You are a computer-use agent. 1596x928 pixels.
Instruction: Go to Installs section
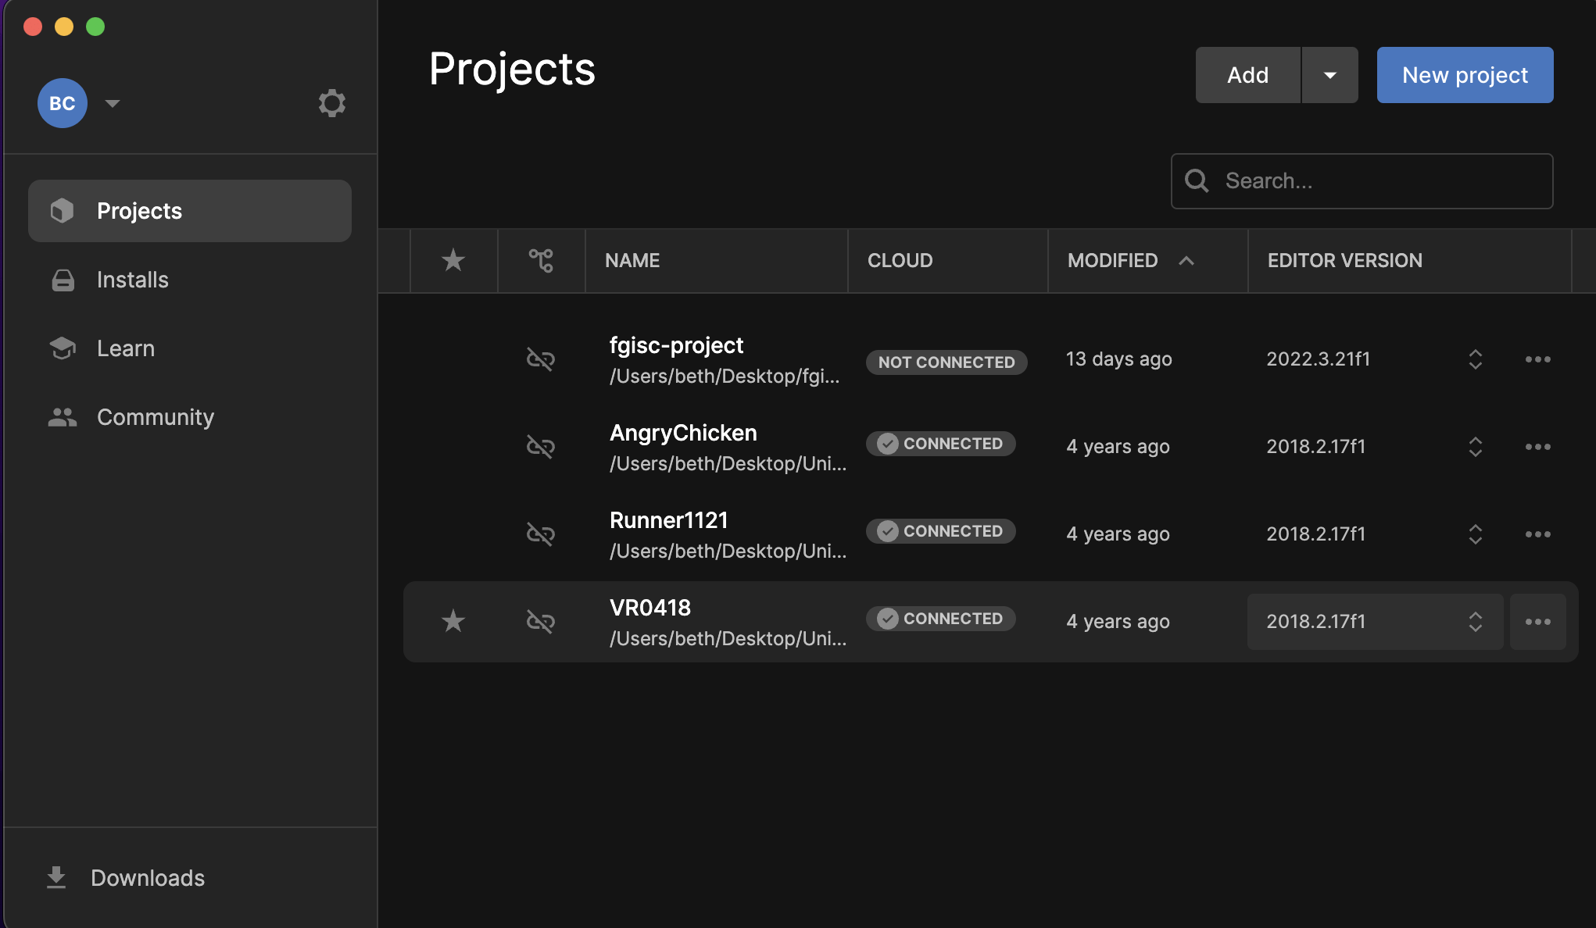pos(132,280)
